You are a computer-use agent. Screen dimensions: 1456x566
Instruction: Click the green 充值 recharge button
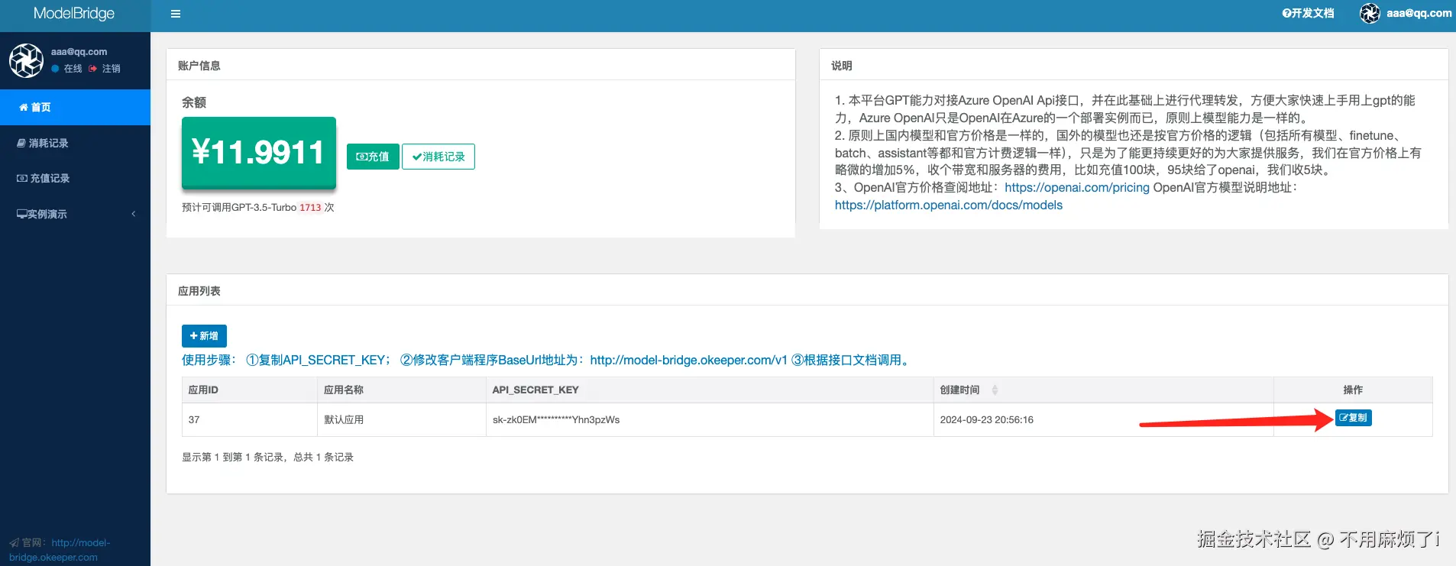pos(373,157)
